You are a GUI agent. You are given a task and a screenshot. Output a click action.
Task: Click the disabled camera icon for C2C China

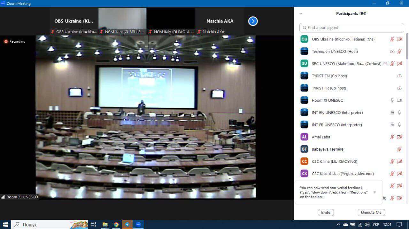click(x=399, y=161)
